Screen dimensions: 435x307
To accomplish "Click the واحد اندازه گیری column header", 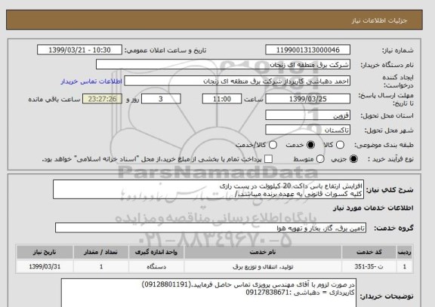I will point(156,252).
